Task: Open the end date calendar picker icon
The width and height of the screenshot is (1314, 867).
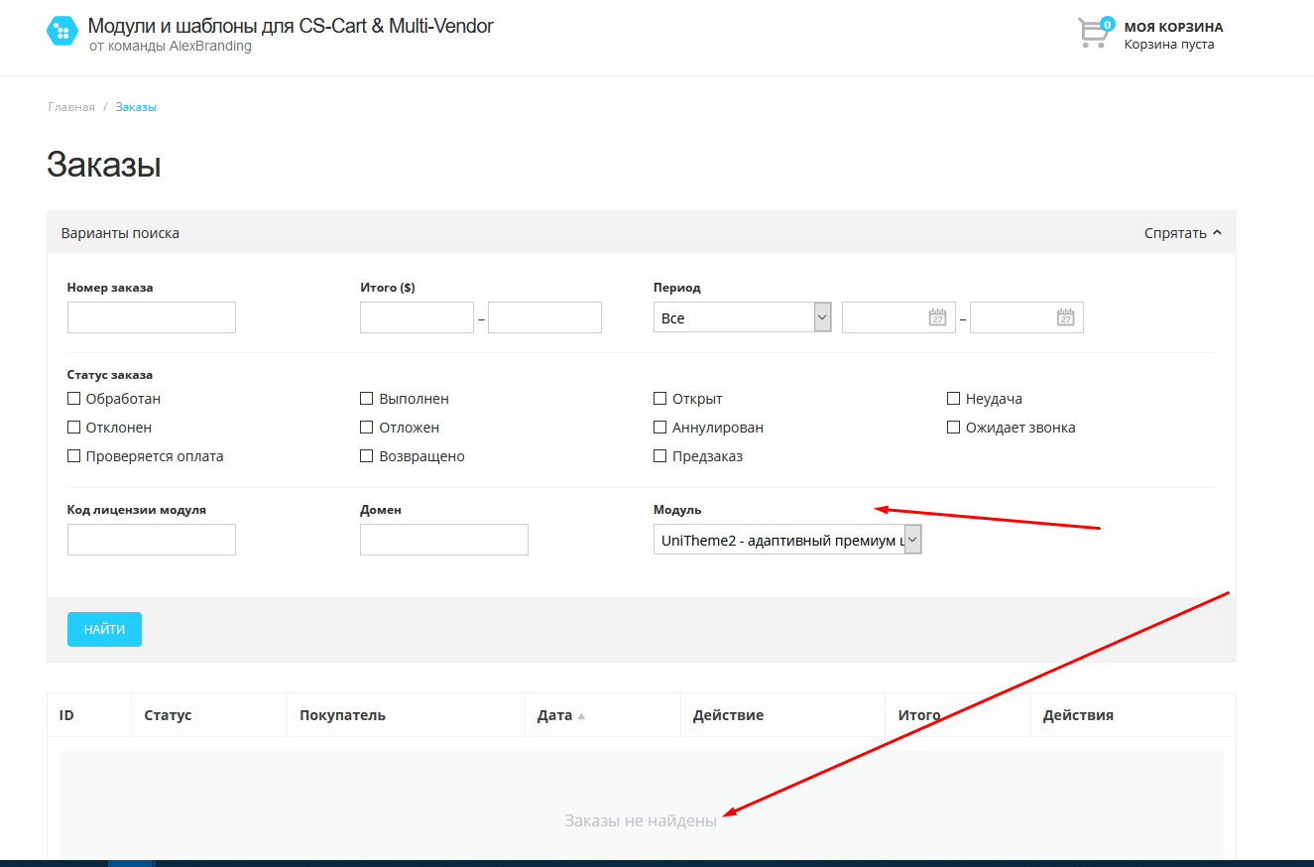Action: (x=1065, y=317)
